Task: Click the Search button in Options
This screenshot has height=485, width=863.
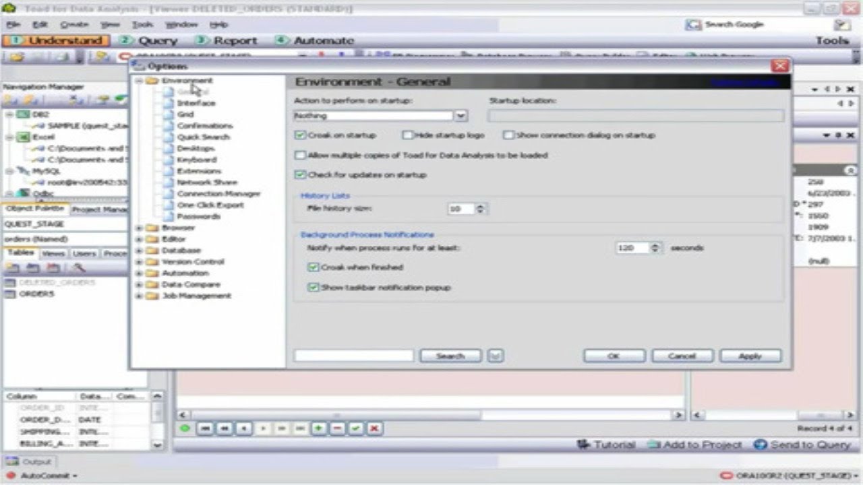Action: point(450,356)
